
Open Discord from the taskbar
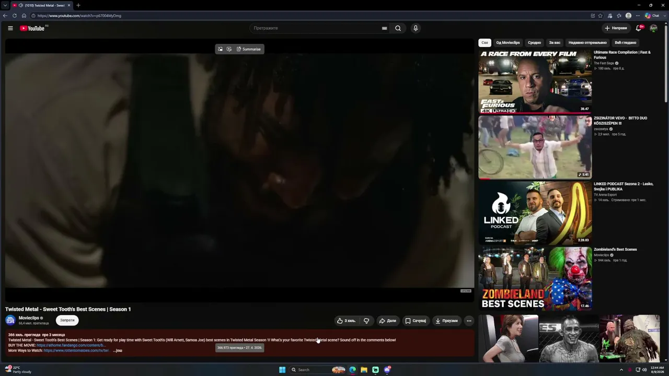click(387, 370)
